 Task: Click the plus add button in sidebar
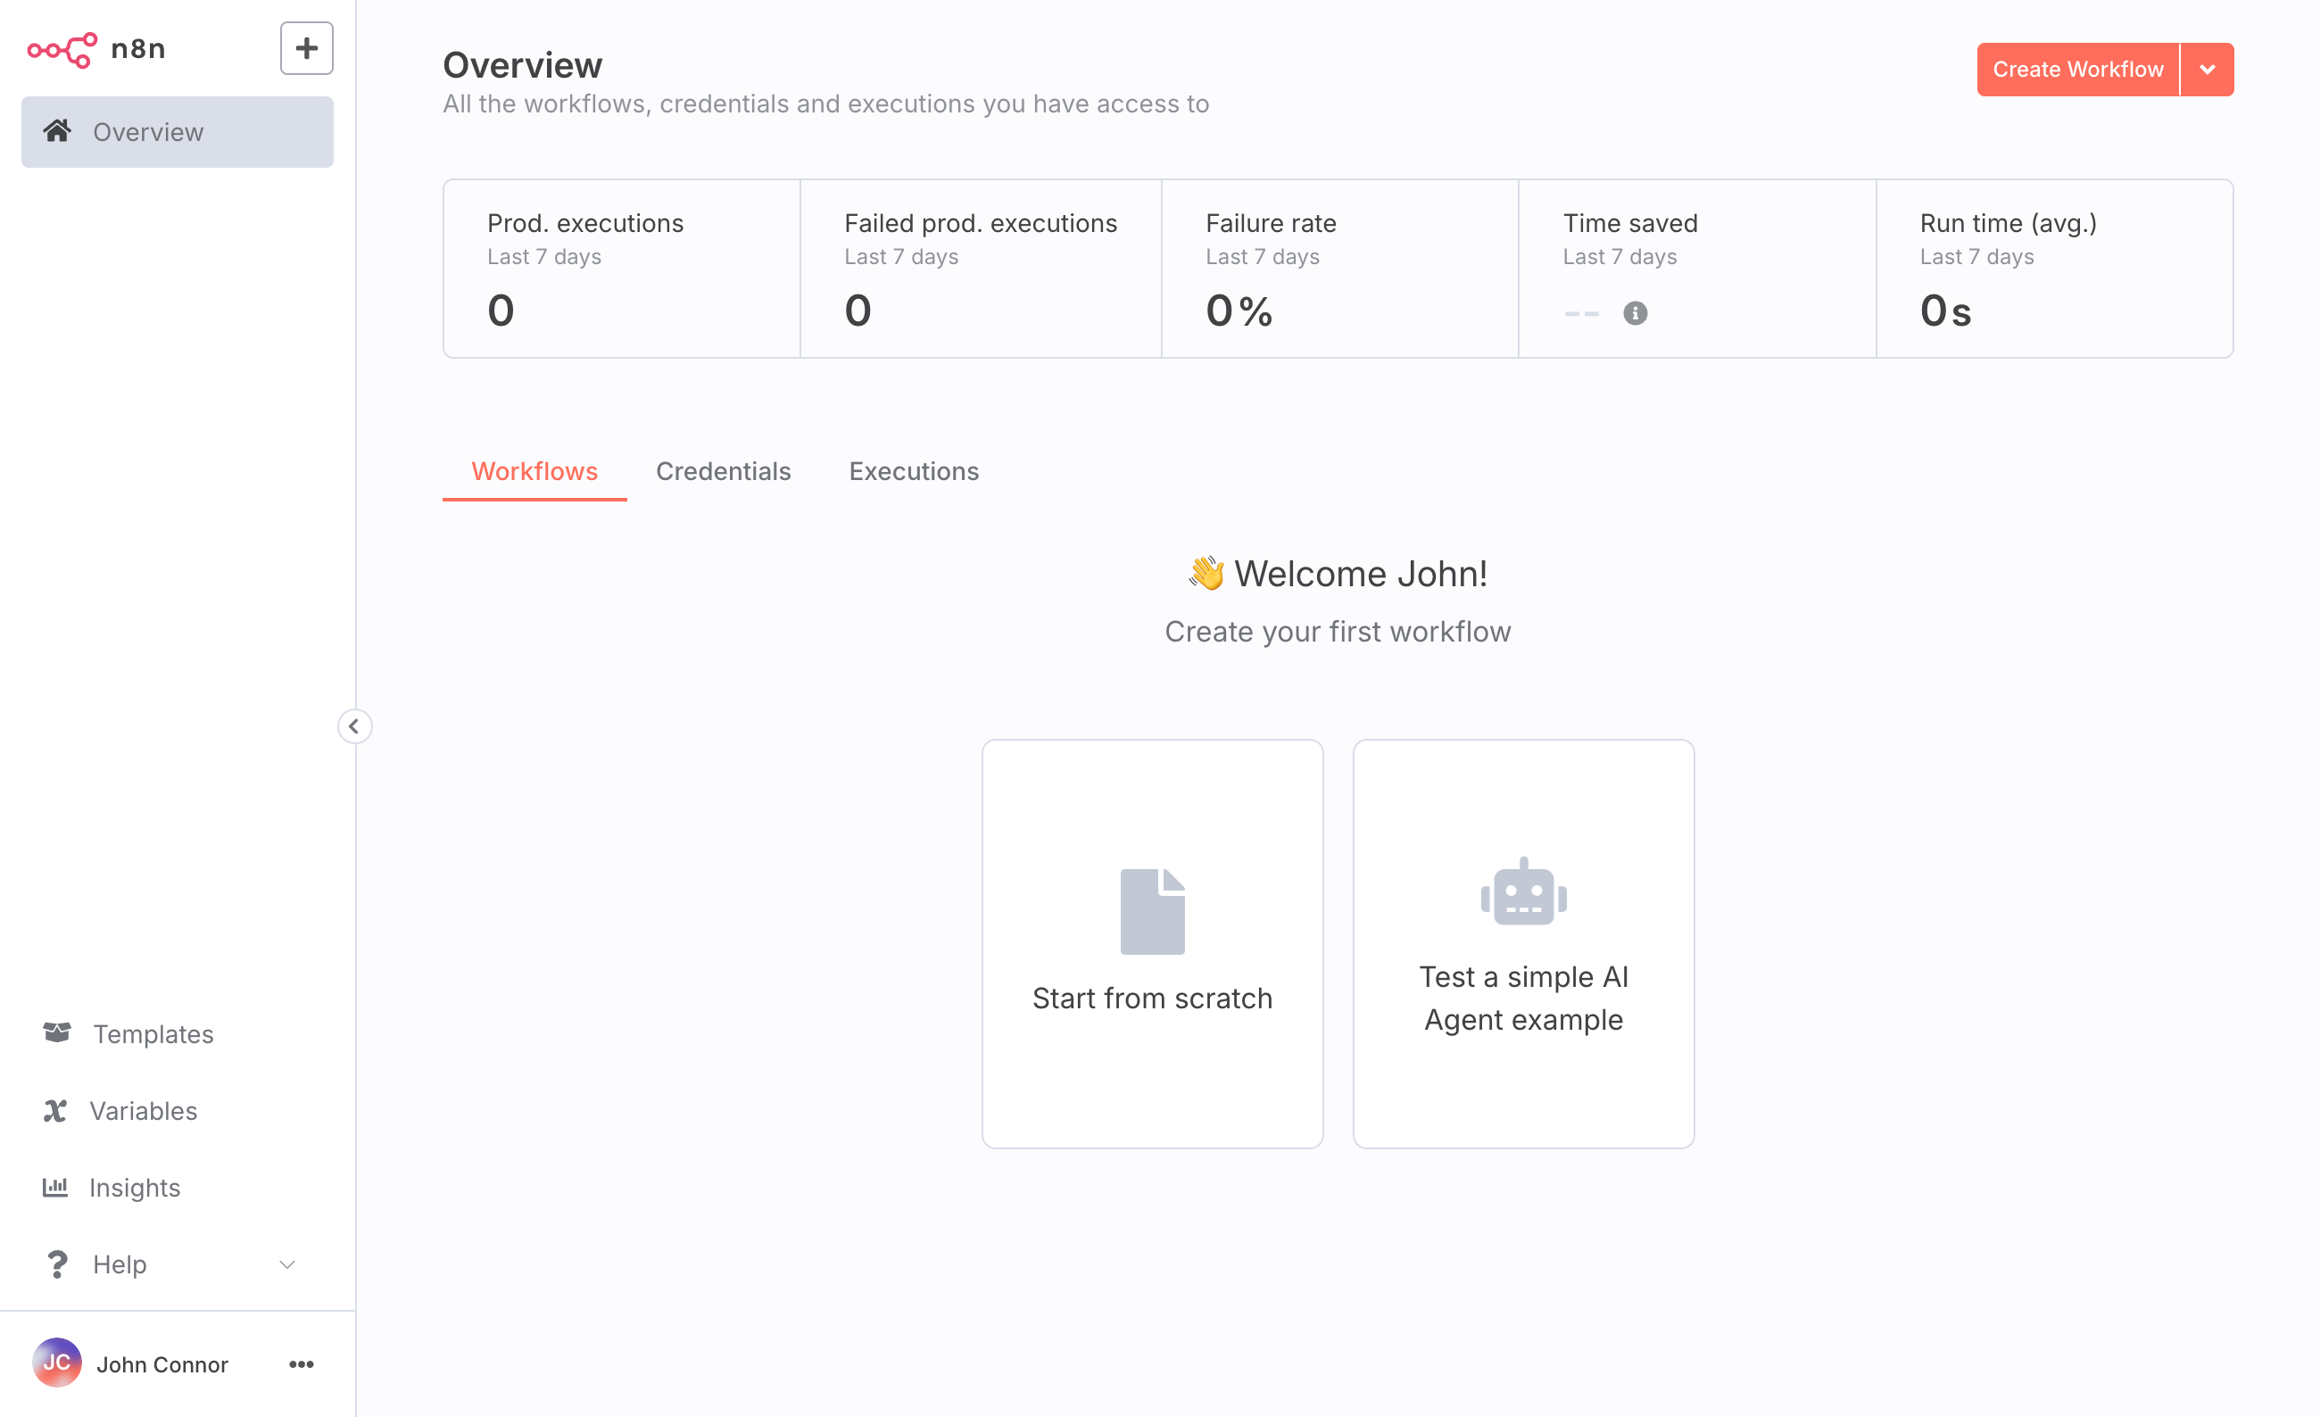pos(306,48)
